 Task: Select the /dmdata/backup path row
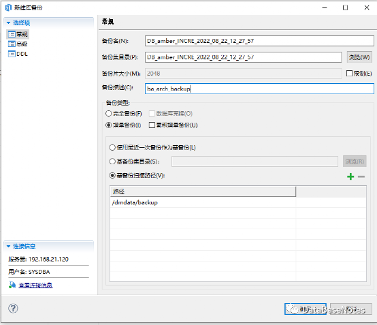(x=203, y=202)
